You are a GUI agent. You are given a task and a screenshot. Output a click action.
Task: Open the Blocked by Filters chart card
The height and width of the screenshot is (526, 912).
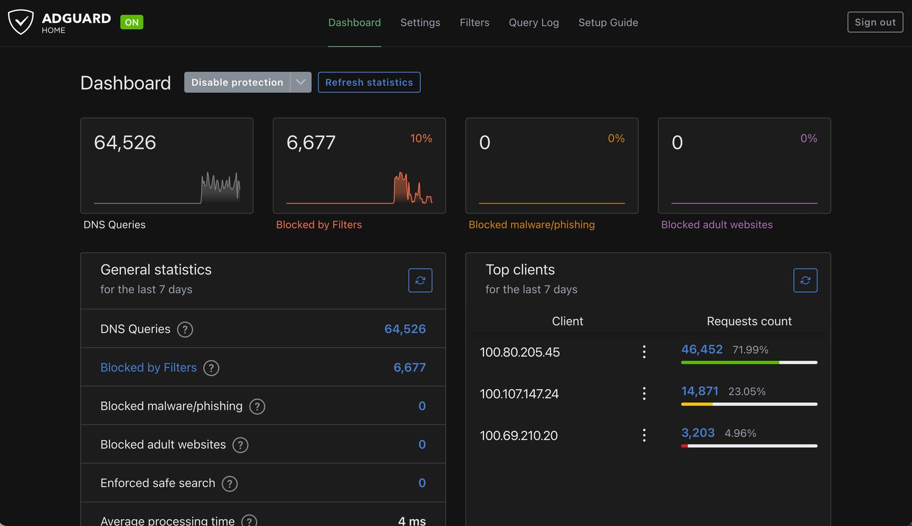click(359, 166)
